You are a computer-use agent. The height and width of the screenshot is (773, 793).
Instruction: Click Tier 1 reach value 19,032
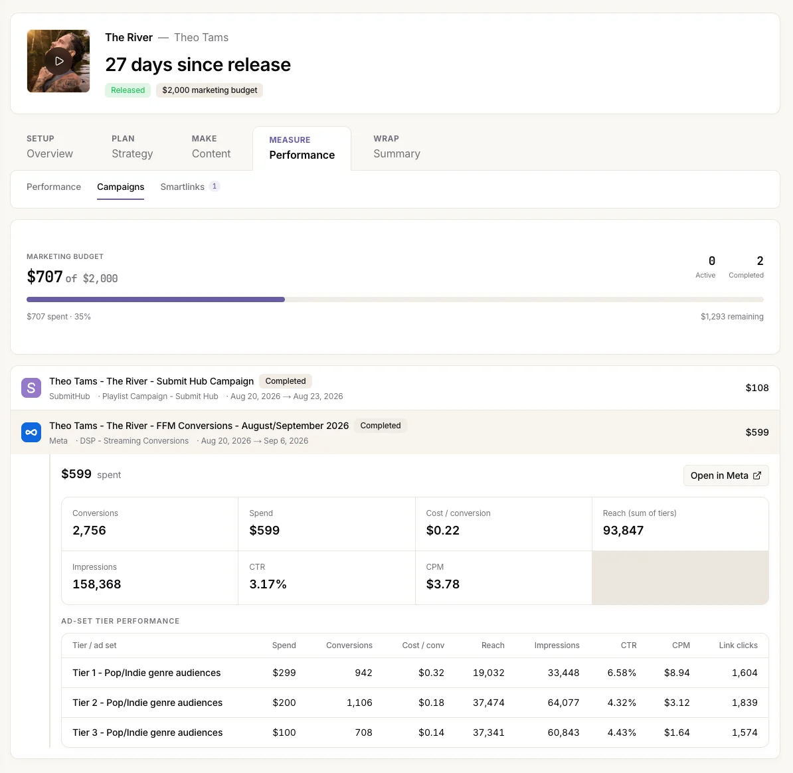click(x=489, y=673)
